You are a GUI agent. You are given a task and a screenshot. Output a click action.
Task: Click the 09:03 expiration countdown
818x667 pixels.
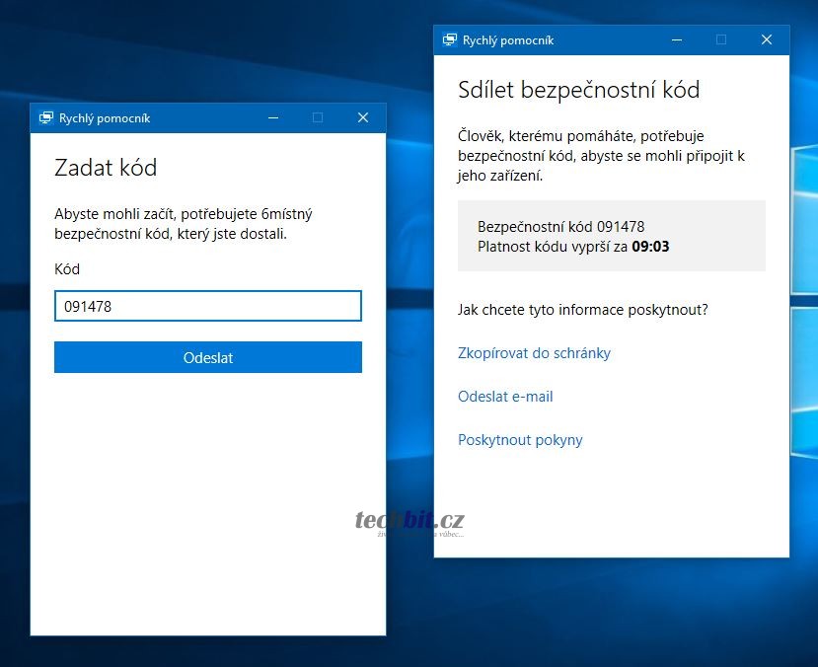click(x=650, y=247)
